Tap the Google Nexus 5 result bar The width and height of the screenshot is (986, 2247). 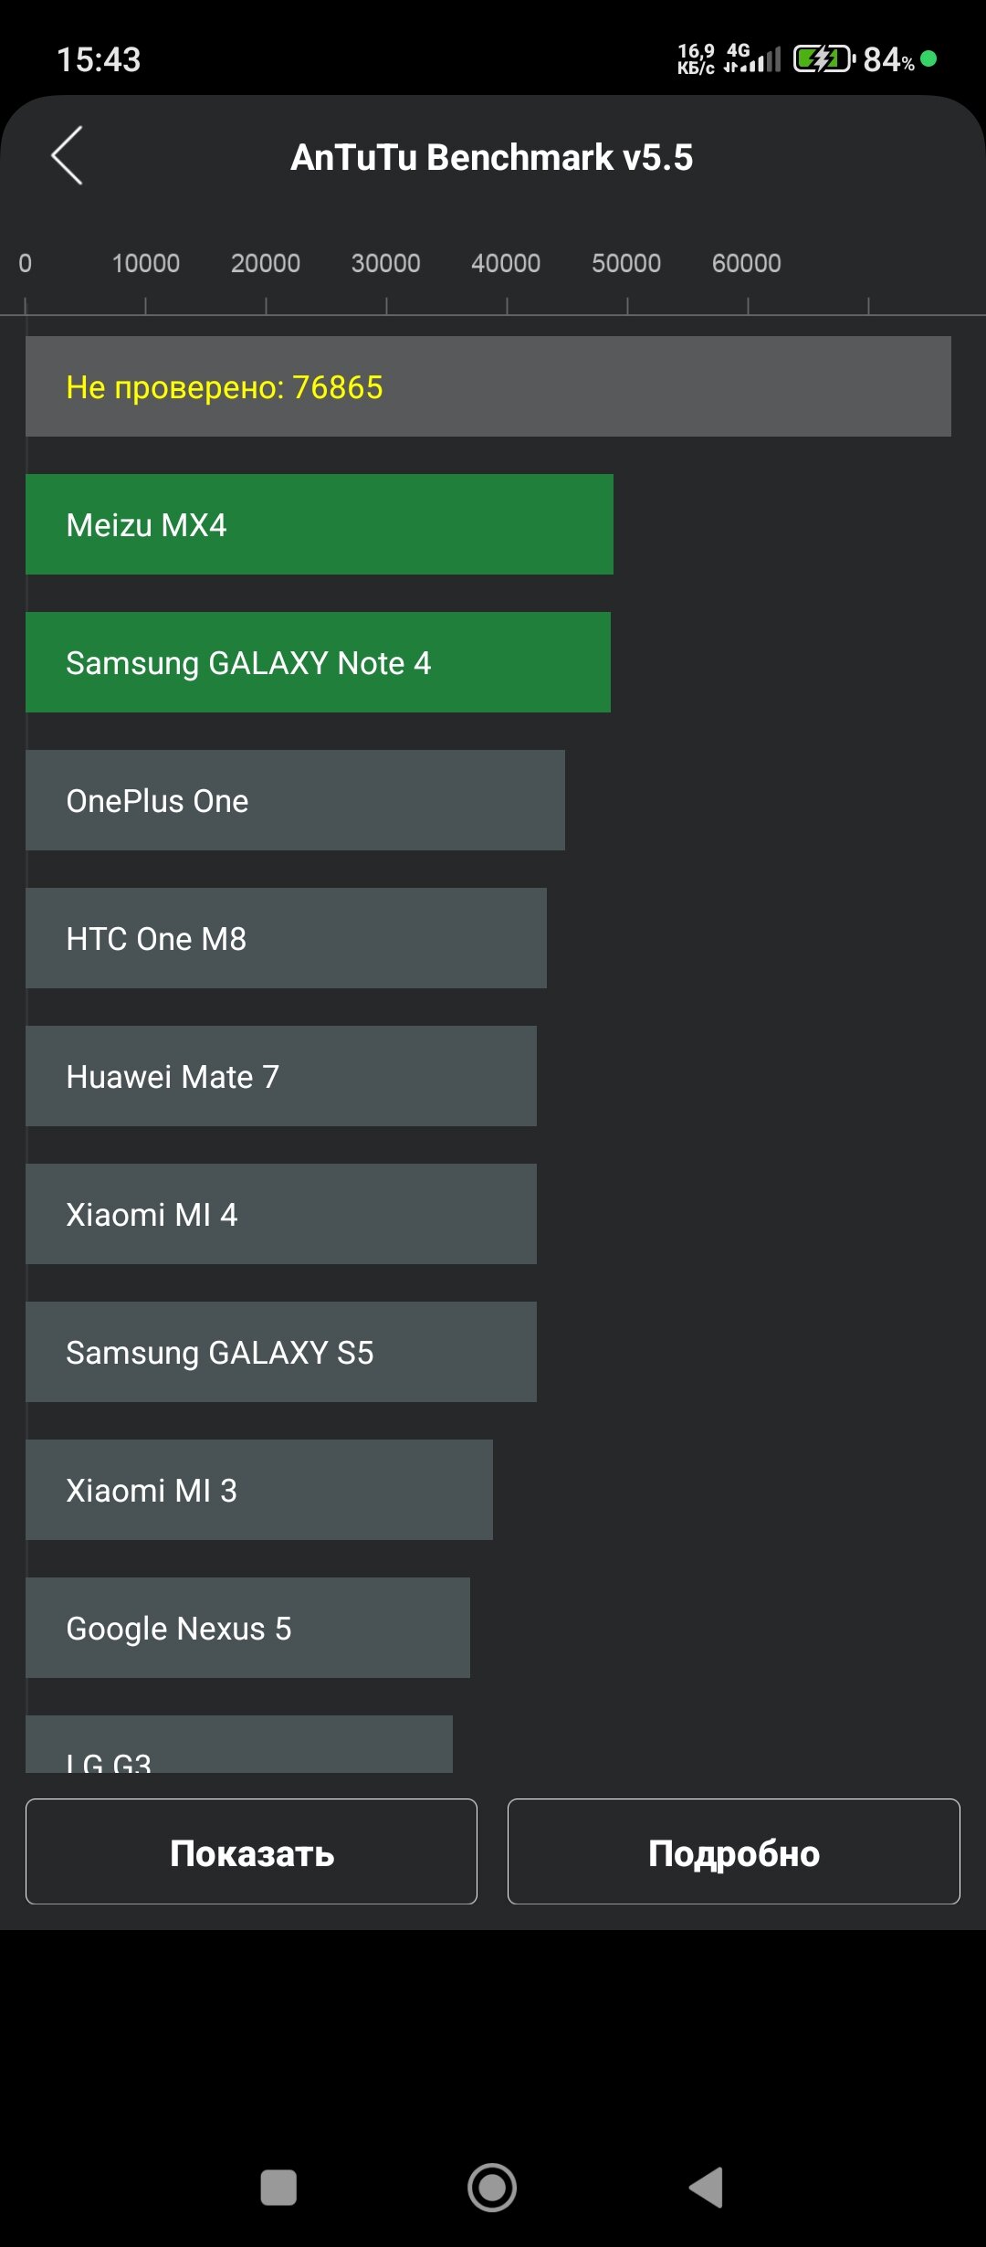click(247, 1628)
